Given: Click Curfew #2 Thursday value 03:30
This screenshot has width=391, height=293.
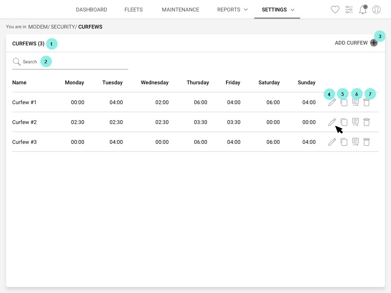Looking at the screenshot, I should [200, 122].
